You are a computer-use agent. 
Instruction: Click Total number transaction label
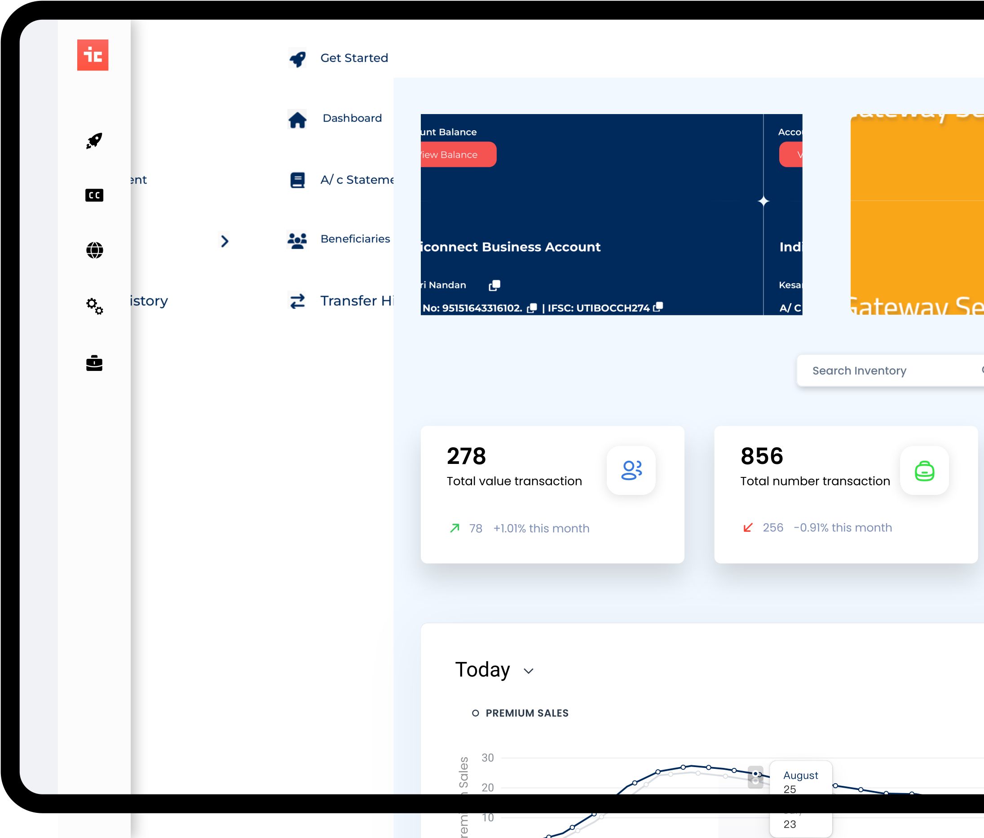815,481
